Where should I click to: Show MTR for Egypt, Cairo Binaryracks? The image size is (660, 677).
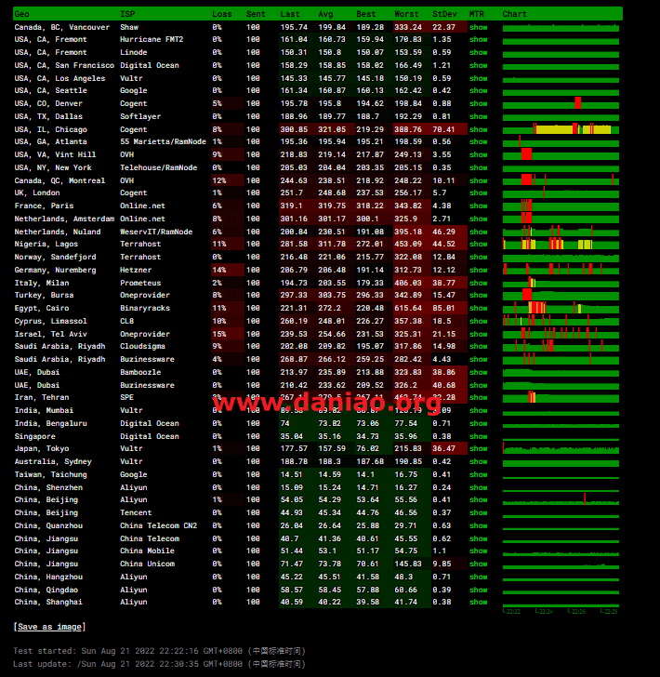[479, 308]
